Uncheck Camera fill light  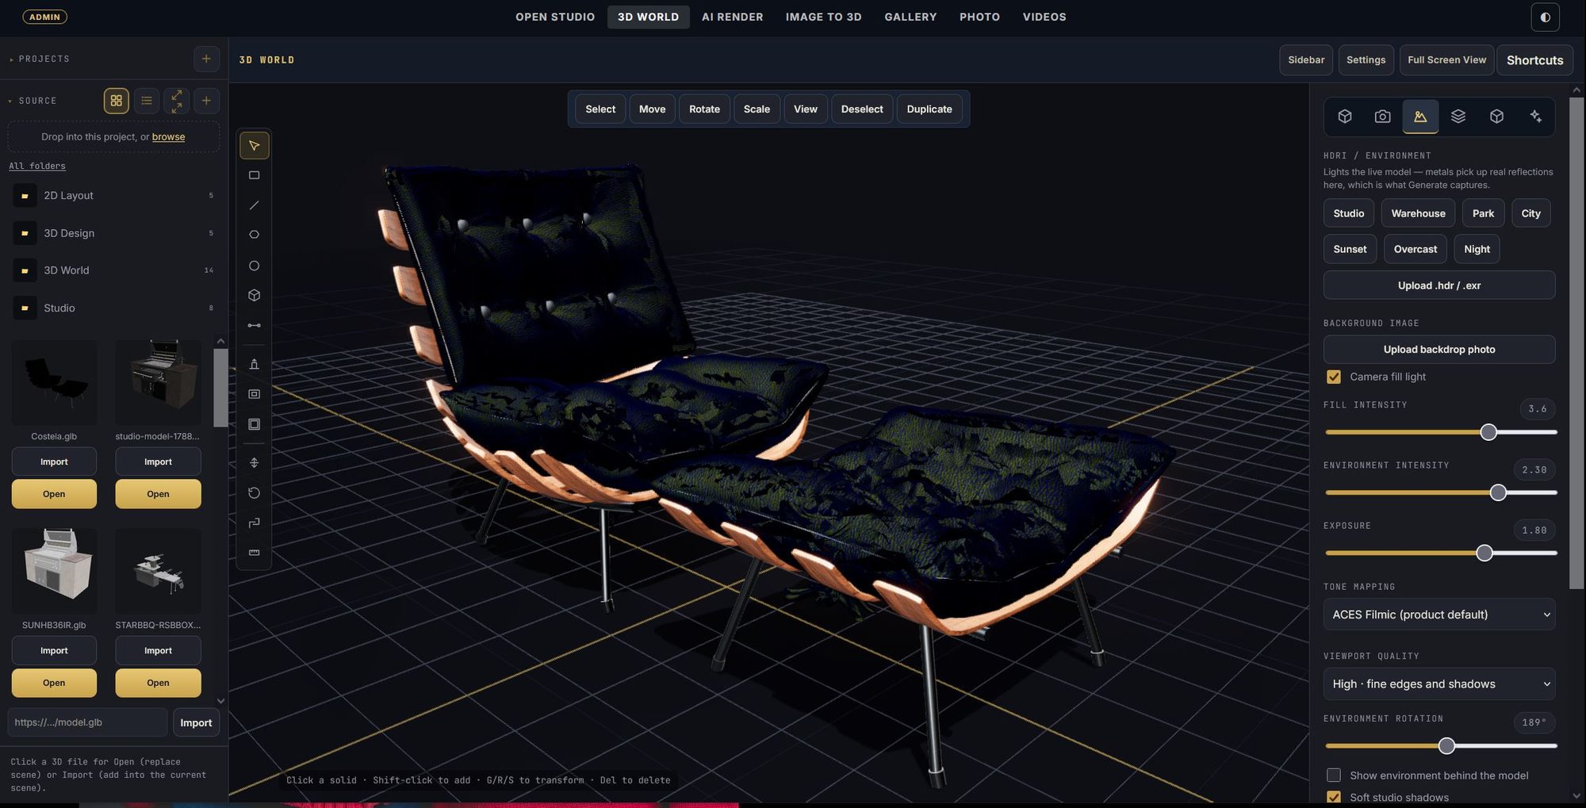point(1334,377)
